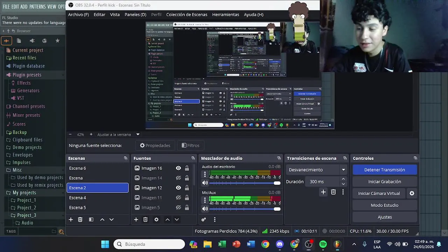Open transition properties three dots
Image resolution: width=448 pixels, height=252 pixels.
(x=343, y=192)
